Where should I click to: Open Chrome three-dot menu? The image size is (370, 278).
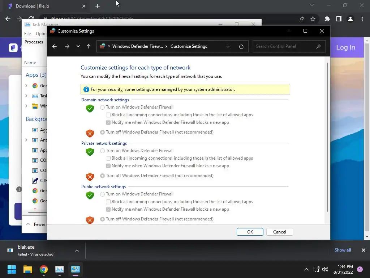362,19
